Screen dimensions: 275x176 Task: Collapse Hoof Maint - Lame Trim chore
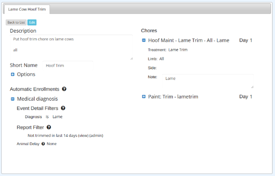pos(143,40)
